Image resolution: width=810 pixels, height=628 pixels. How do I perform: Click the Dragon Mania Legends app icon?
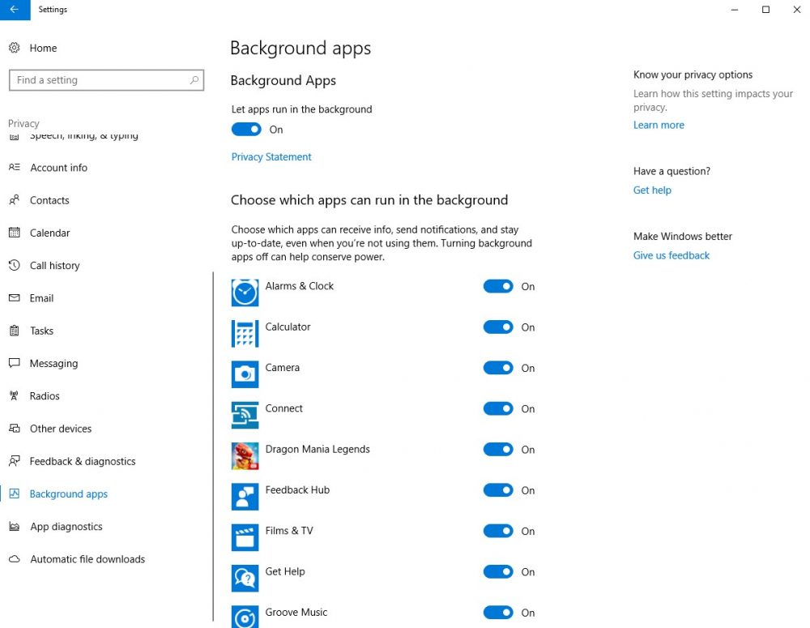[245, 456]
